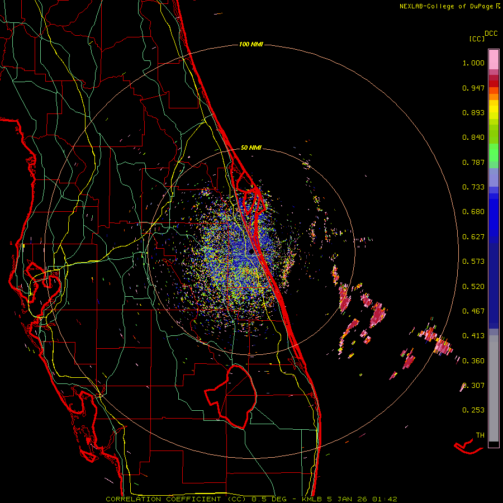Click the 0.627 color scale value

473,237
